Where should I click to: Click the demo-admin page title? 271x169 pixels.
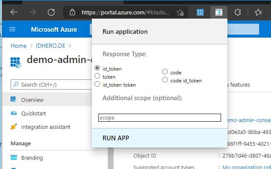(x=59, y=60)
